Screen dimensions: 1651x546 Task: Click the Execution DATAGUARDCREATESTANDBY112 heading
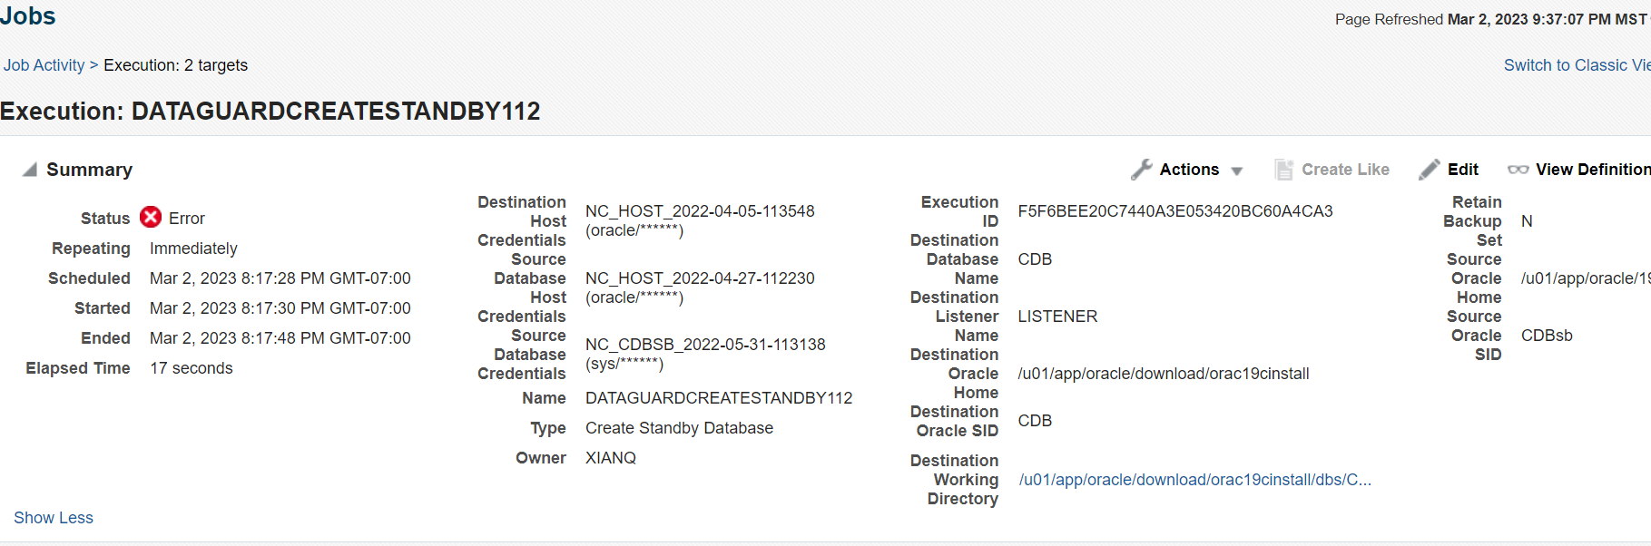tap(270, 111)
